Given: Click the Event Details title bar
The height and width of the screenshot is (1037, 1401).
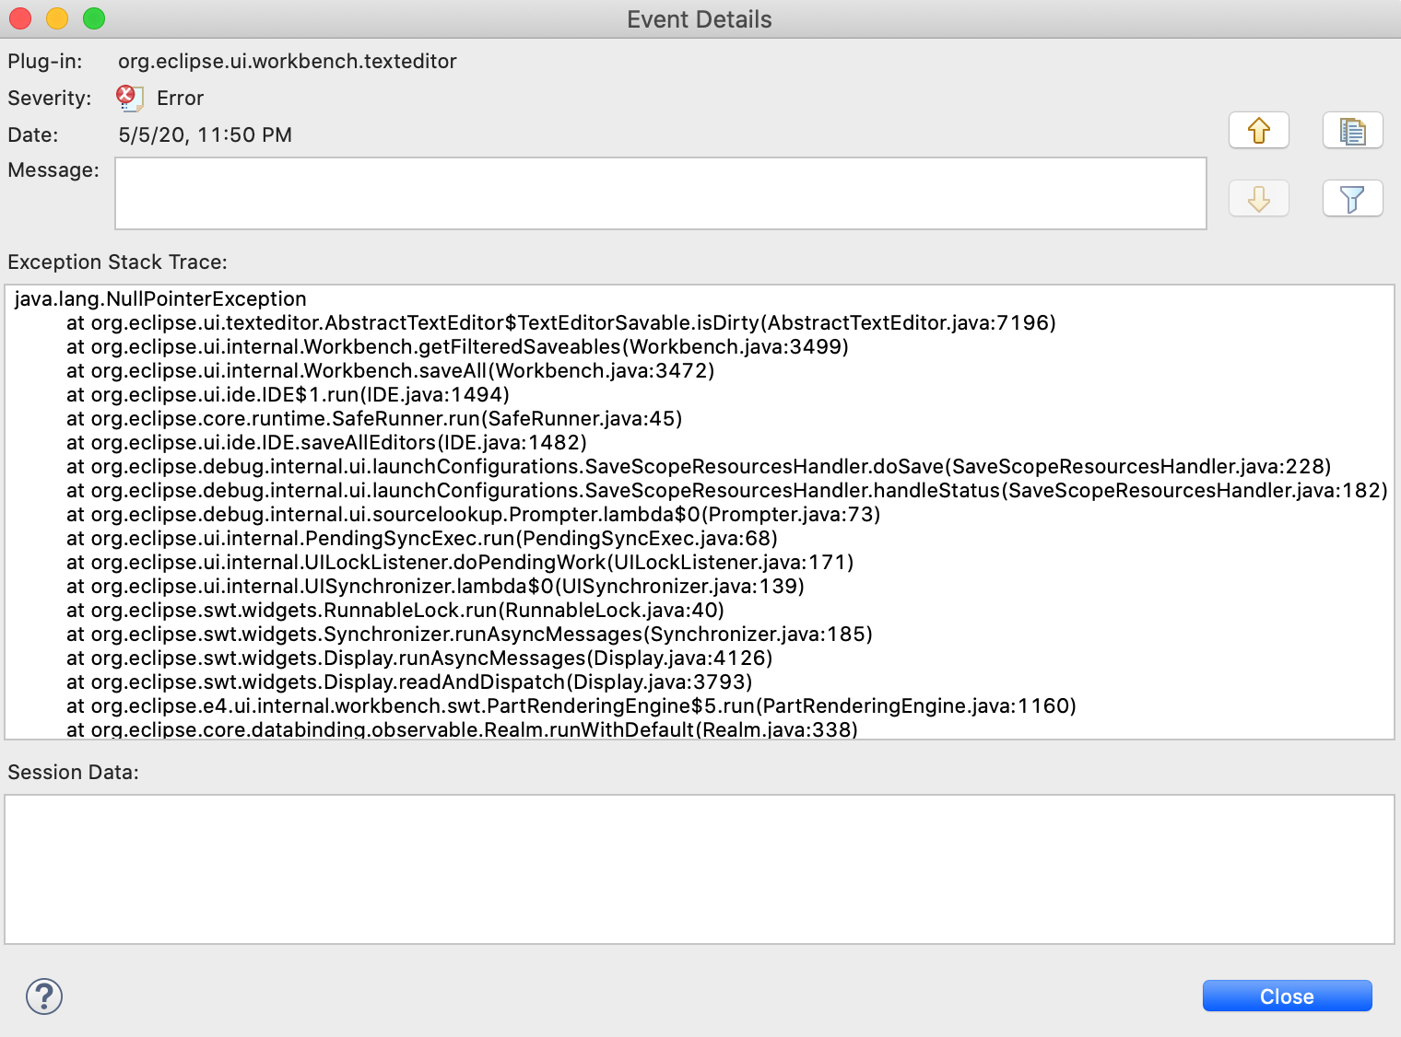Looking at the screenshot, I should [699, 19].
